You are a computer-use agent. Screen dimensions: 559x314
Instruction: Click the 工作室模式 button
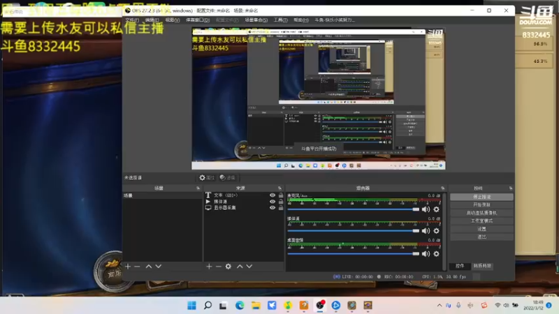point(481,220)
